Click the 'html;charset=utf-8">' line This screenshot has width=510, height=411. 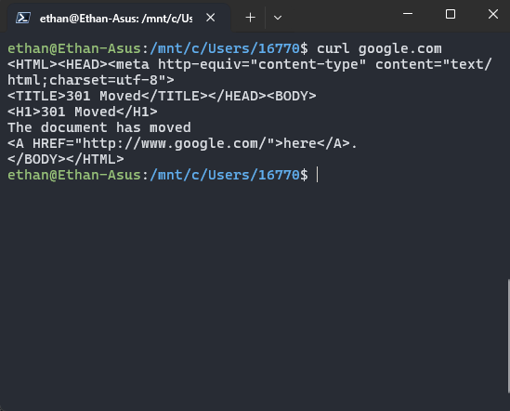coord(91,80)
